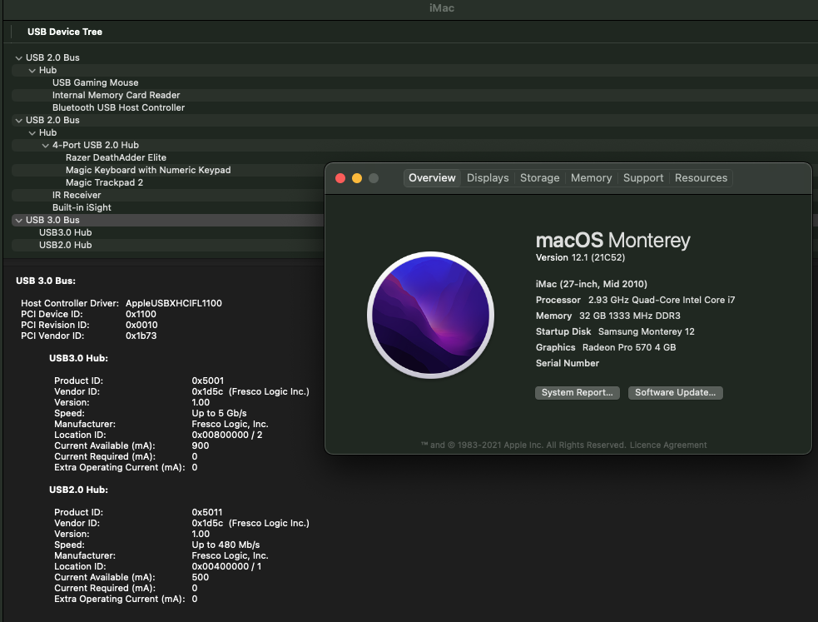The image size is (818, 622).
Task: Switch to the Displays tab
Action: [488, 178]
